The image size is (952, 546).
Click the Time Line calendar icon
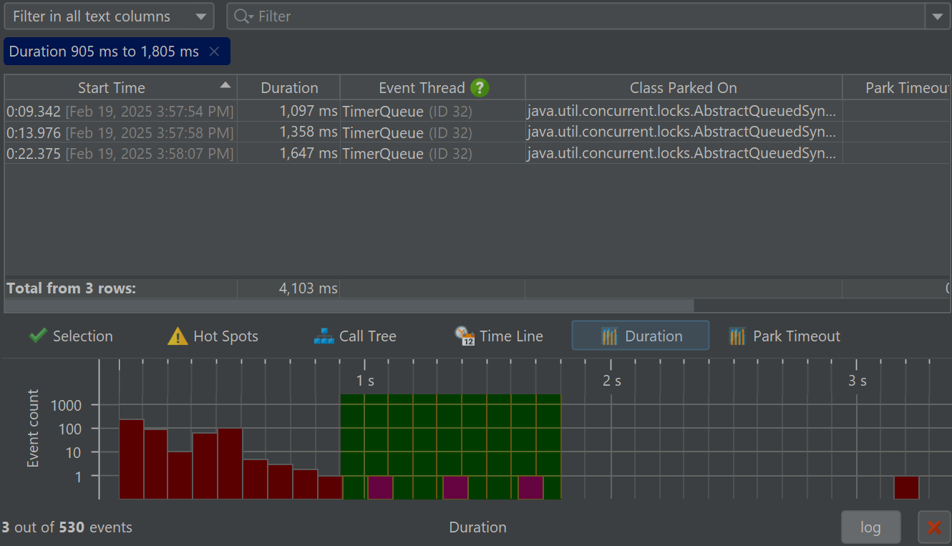(x=465, y=336)
